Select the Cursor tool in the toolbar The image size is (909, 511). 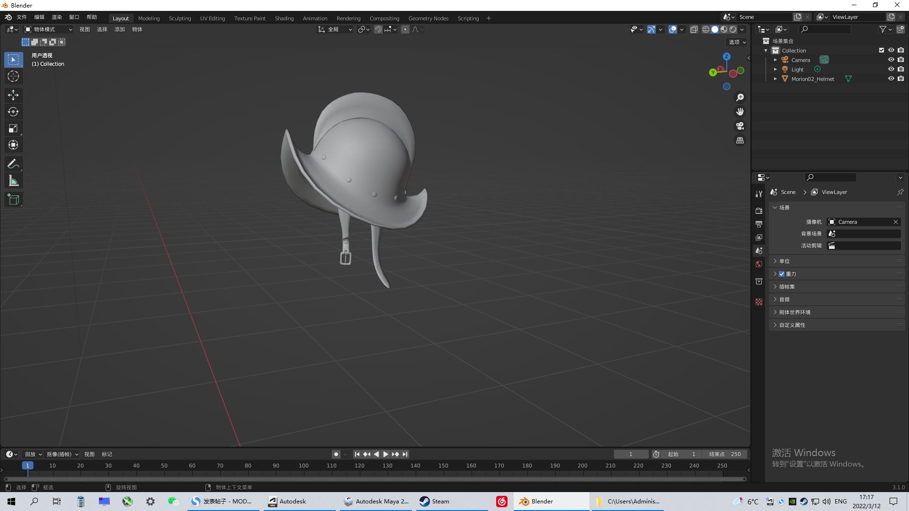coord(13,76)
